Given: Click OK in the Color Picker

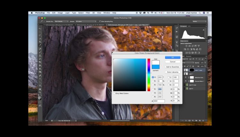Looking at the screenshot, I should (x=173, y=57).
